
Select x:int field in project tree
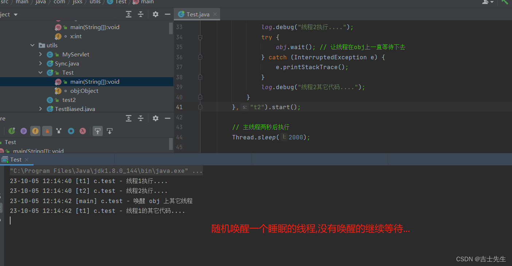(76, 36)
